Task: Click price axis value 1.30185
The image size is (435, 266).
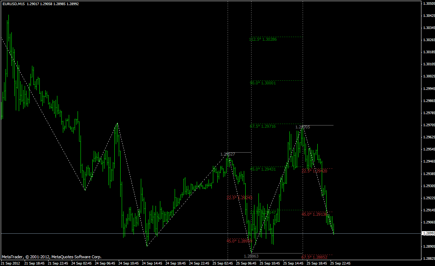Action: pyautogui.click(x=429, y=52)
